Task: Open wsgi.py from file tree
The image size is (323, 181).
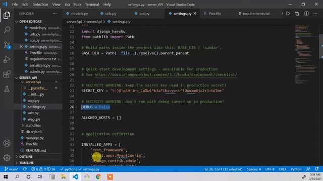Action: 34,119
